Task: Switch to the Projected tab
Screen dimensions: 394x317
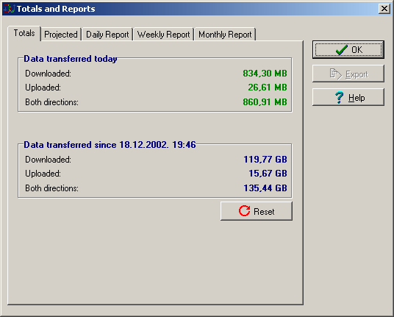Action: click(61, 34)
